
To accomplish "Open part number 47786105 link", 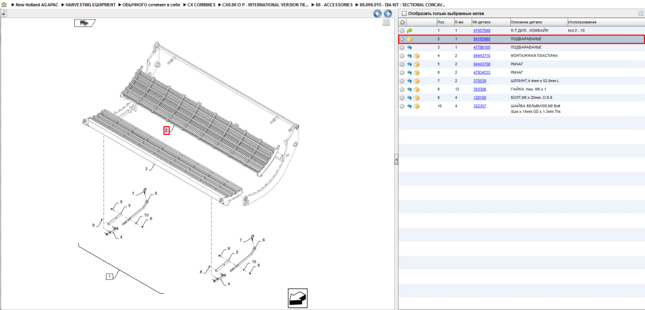I will [481, 48].
